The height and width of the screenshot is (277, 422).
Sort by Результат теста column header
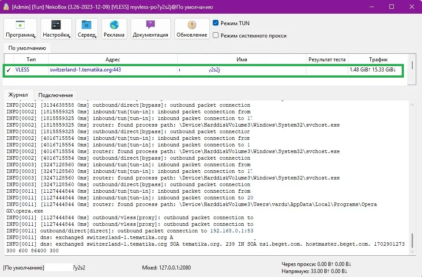(x=327, y=59)
